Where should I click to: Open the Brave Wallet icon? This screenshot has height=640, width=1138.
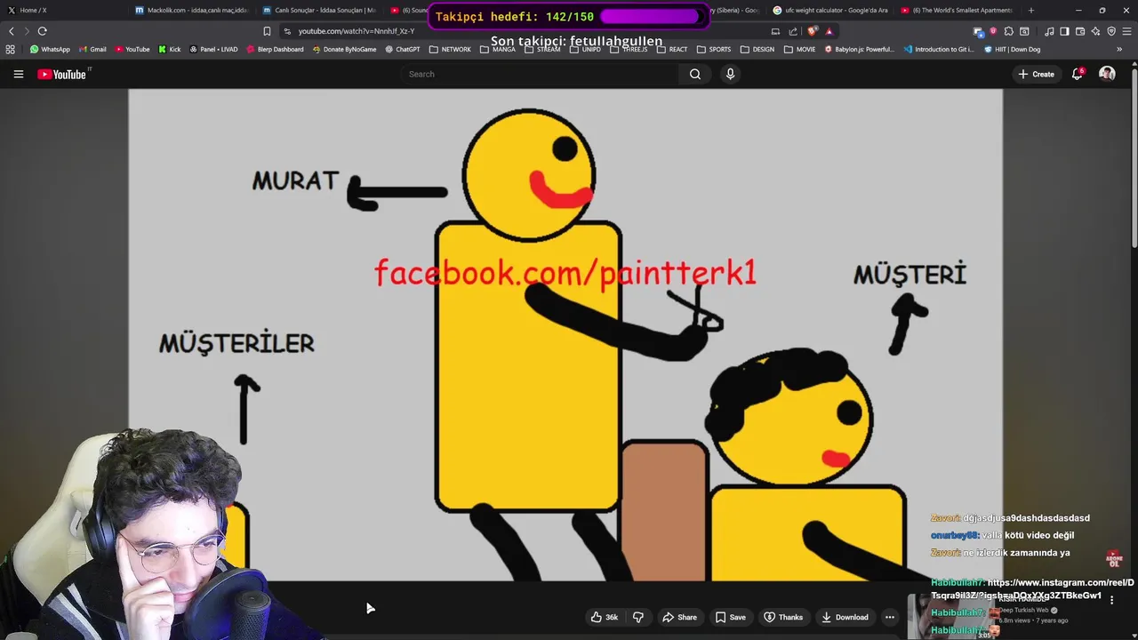tap(1080, 31)
